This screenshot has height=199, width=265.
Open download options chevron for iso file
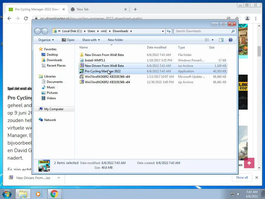point(59,178)
